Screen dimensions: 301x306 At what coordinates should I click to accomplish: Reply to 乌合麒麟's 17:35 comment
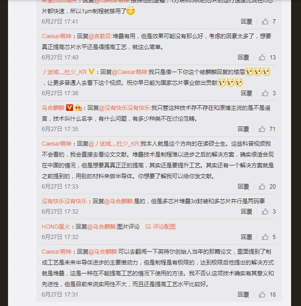pyautogui.click(x=243, y=129)
